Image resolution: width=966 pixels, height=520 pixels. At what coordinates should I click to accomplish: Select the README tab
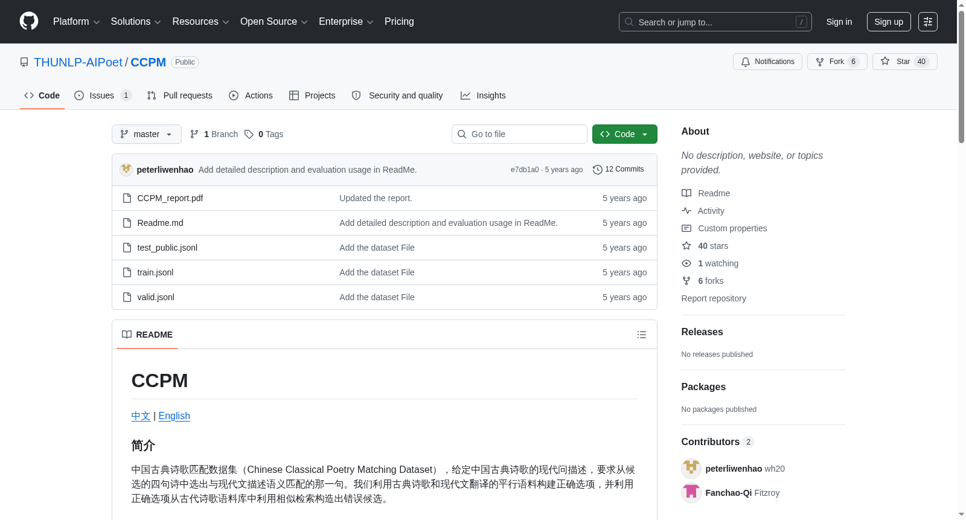click(x=147, y=335)
